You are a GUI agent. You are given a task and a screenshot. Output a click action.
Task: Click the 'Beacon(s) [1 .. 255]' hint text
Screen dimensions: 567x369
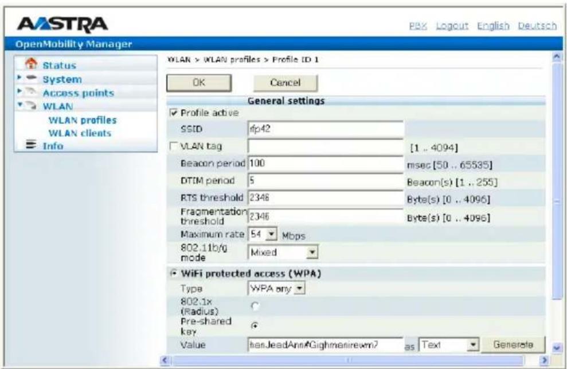tap(452, 182)
